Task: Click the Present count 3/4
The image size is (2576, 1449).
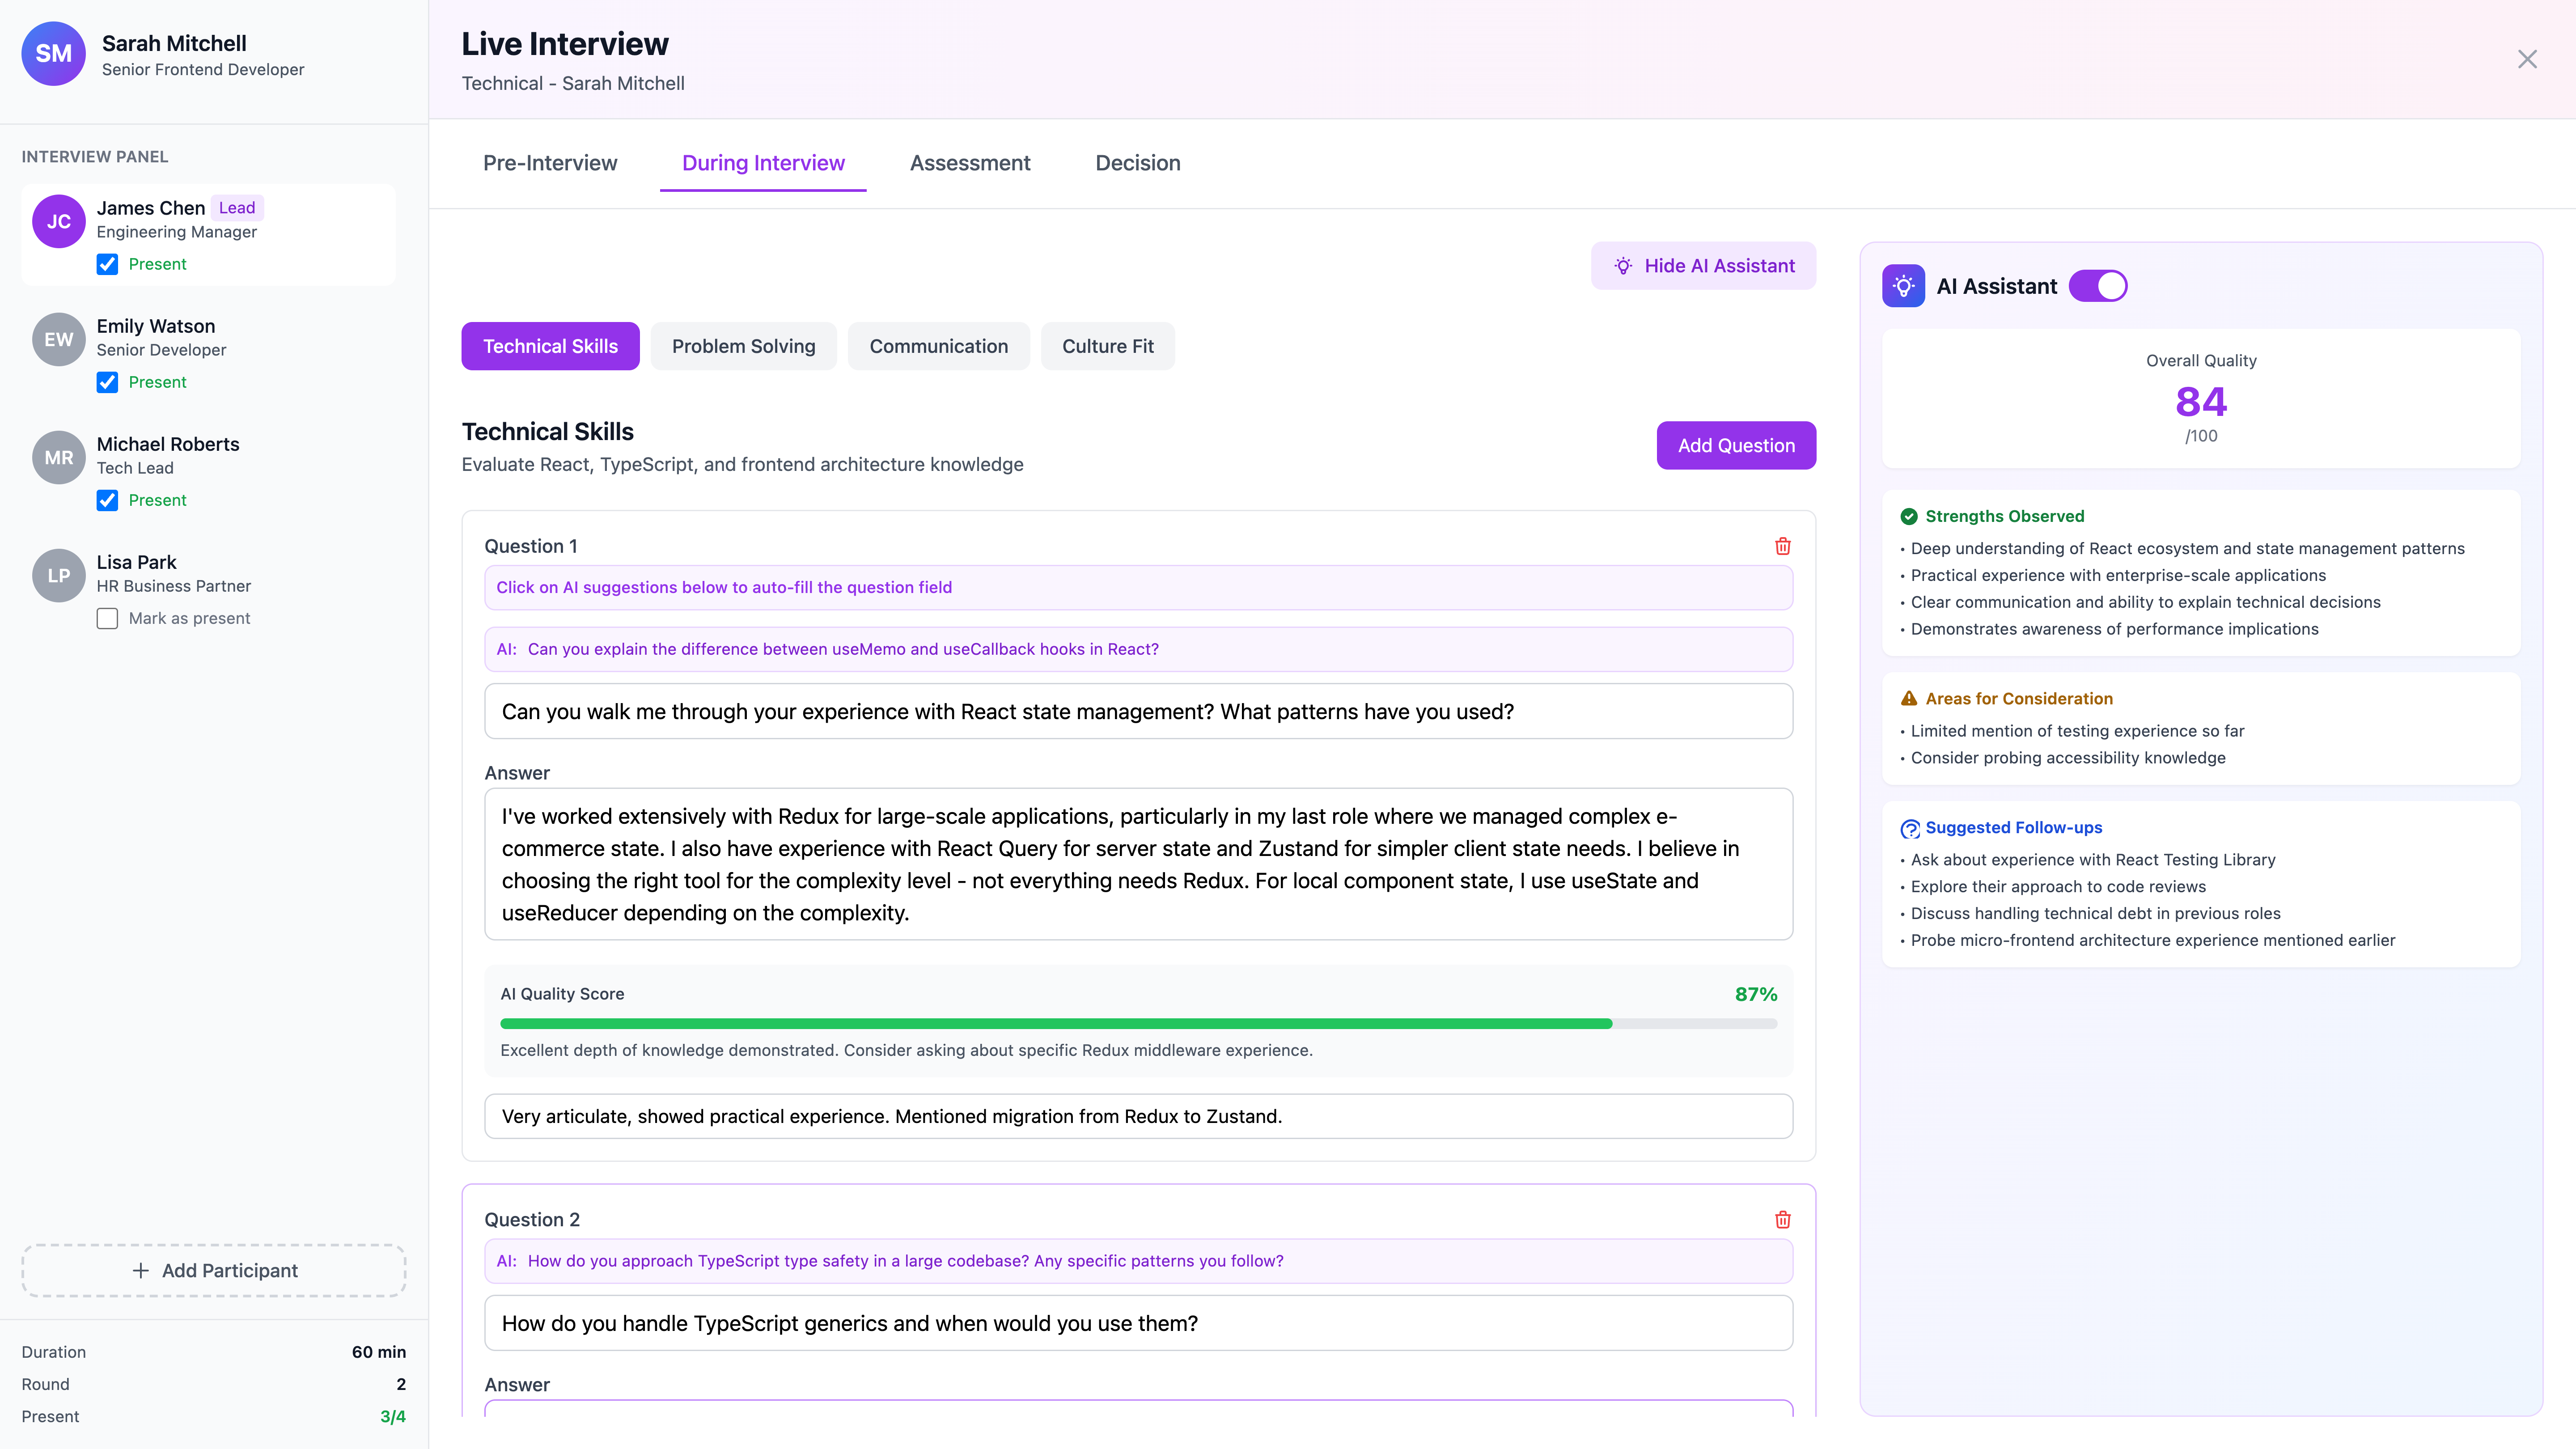Action: click(x=393, y=1416)
